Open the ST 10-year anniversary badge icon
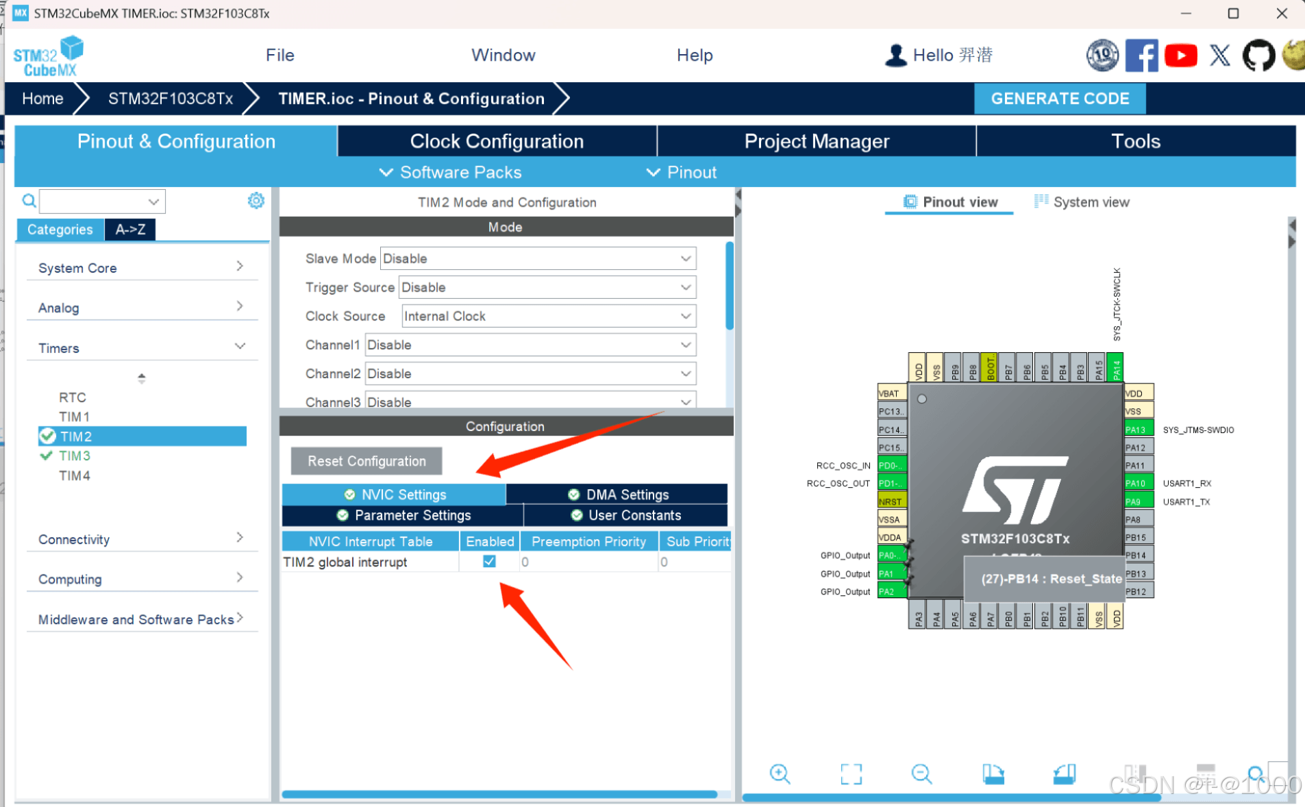Image resolution: width=1305 pixels, height=807 pixels. click(1102, 55)
